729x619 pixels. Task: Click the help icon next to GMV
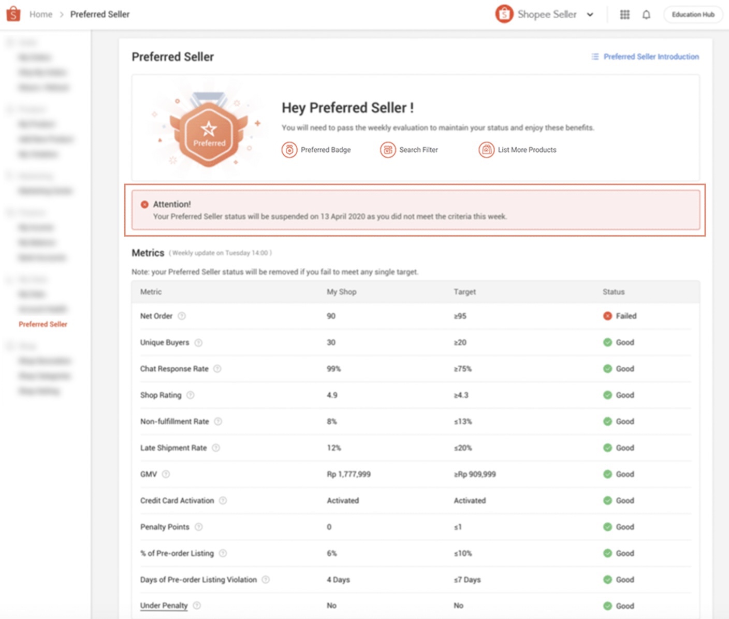point(166,473)
